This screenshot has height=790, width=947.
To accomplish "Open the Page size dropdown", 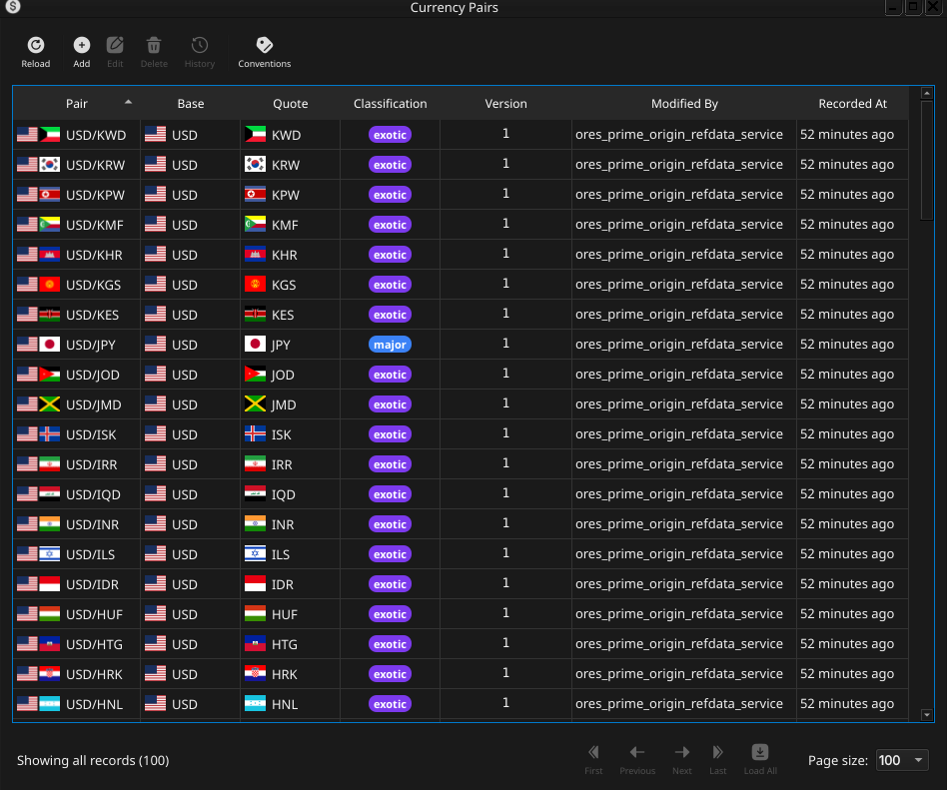I will click(x=902, y=760).
